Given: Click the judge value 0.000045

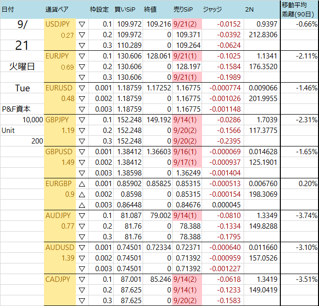Looking at the screenshot, I should click(x=226, y=205).
